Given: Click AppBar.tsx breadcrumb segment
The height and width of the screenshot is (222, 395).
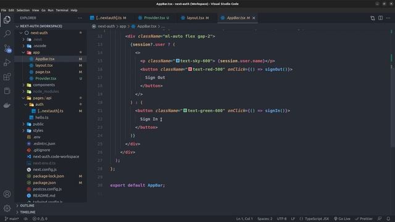Looking at the screenshot, I should pos(147,26).
